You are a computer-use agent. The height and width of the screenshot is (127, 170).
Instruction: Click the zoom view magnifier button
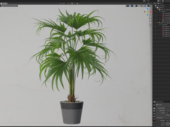(x=150, y=17)
